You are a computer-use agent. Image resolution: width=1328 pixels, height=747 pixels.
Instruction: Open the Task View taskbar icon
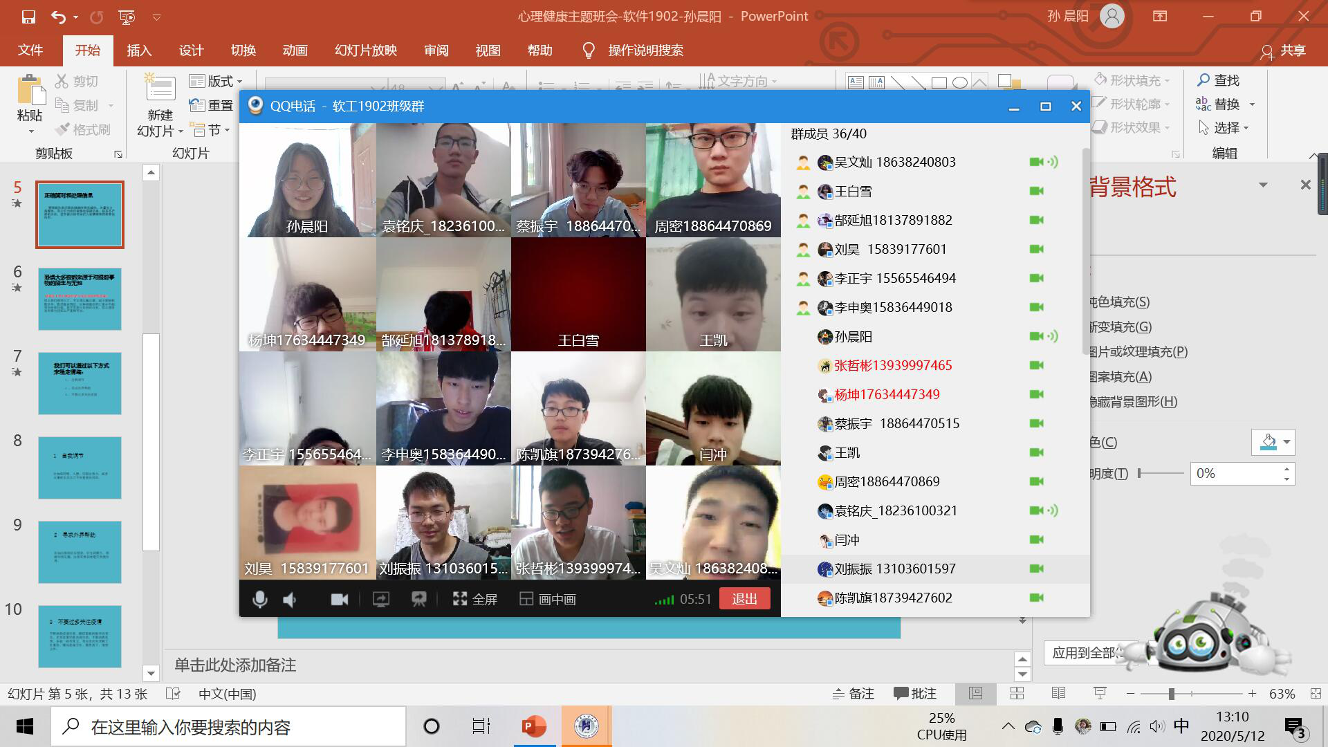pos(481,727)
